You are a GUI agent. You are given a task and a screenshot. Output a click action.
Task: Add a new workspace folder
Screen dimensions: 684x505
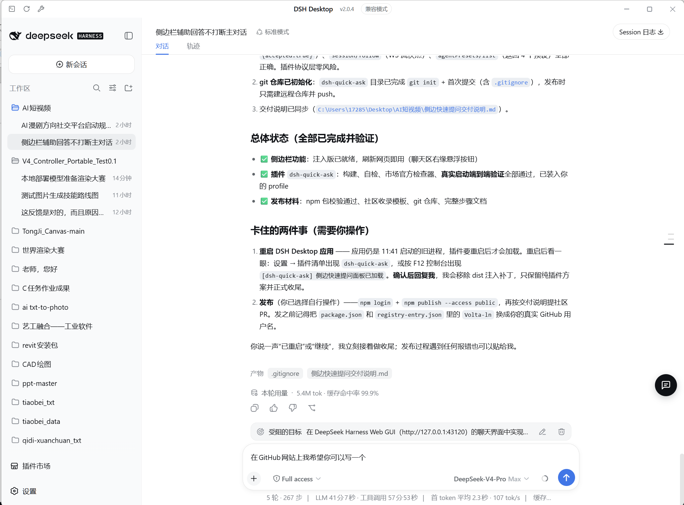129,88
